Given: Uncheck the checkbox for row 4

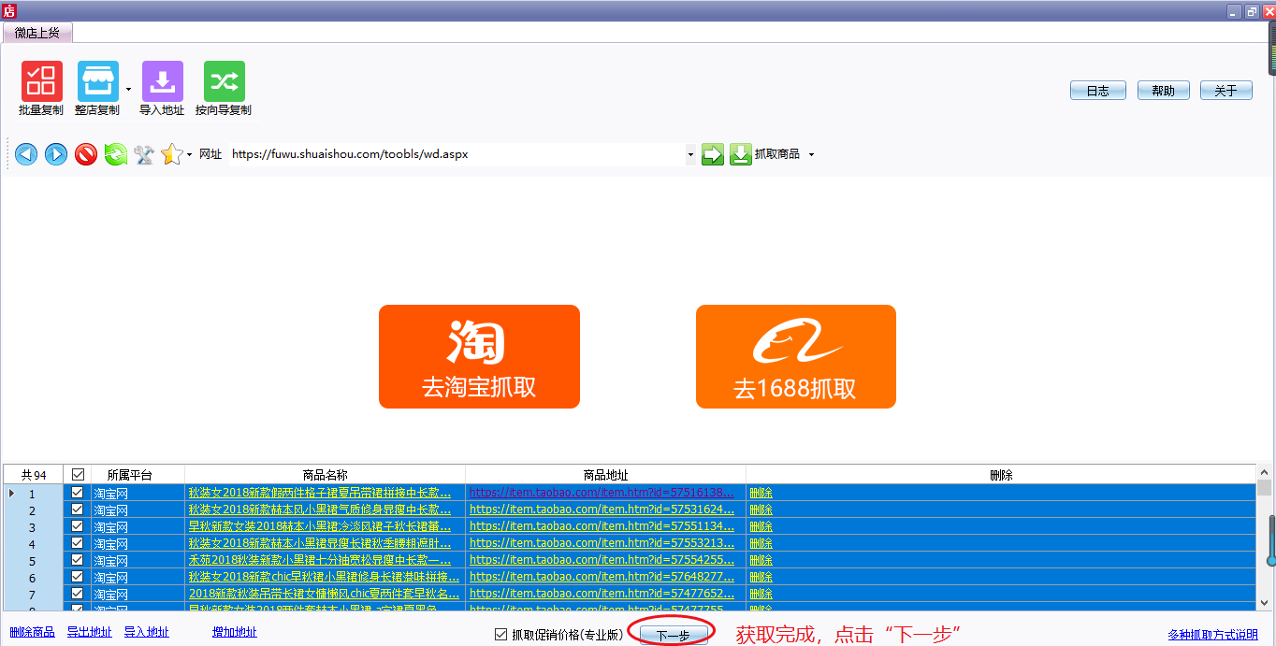Looking at the screenshot, I should (78, 543).
